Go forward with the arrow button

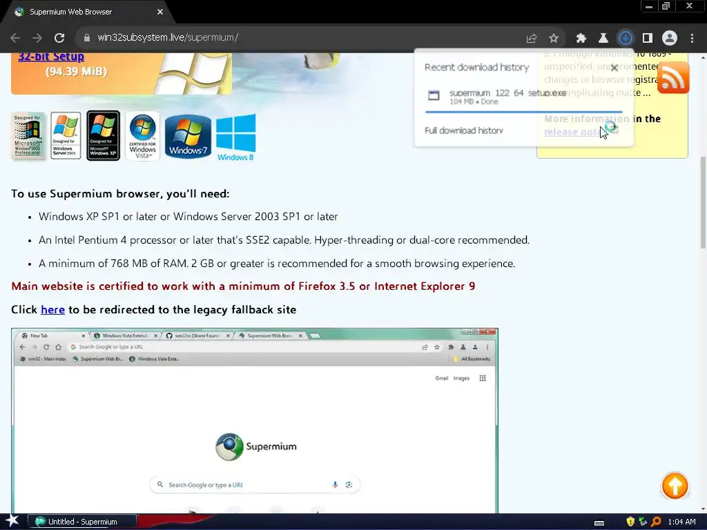click(37, 38)
